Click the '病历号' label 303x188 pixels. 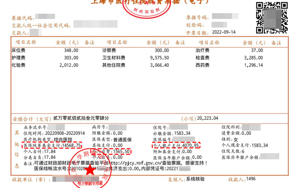(99, 127)
